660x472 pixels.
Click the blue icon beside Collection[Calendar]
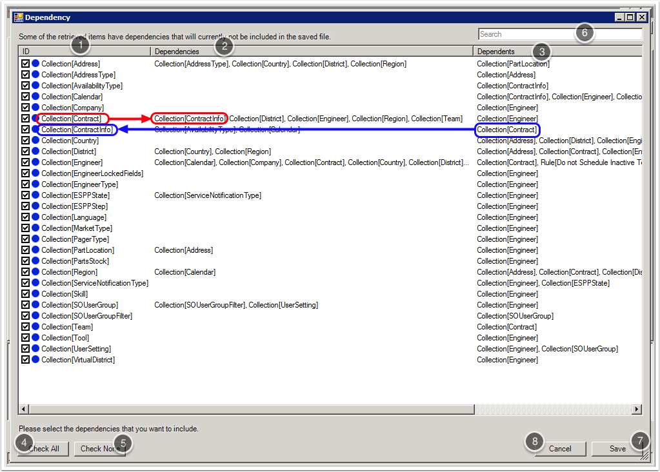35,97
